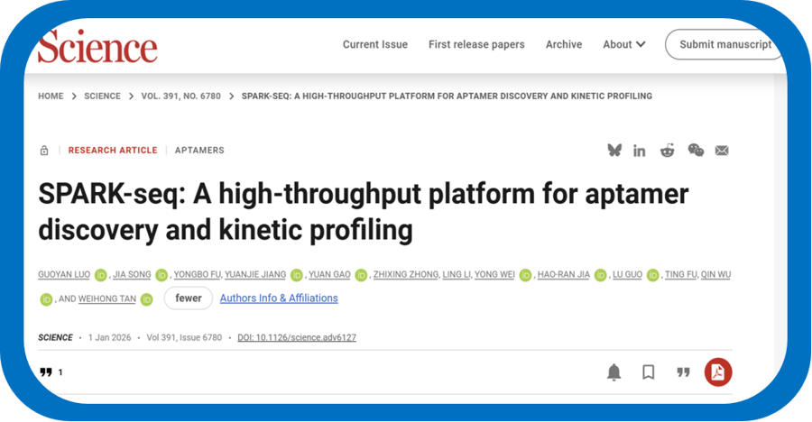Viewport: 812px width, 422px height.
Task: Open the red PDF download button
Action: pyautogui.click(x=718, y=372)
